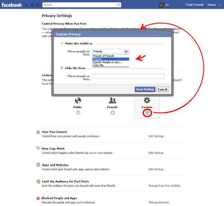Click the Public globe icon
Viewport: 224px width, 206px height.
point(78,100)
